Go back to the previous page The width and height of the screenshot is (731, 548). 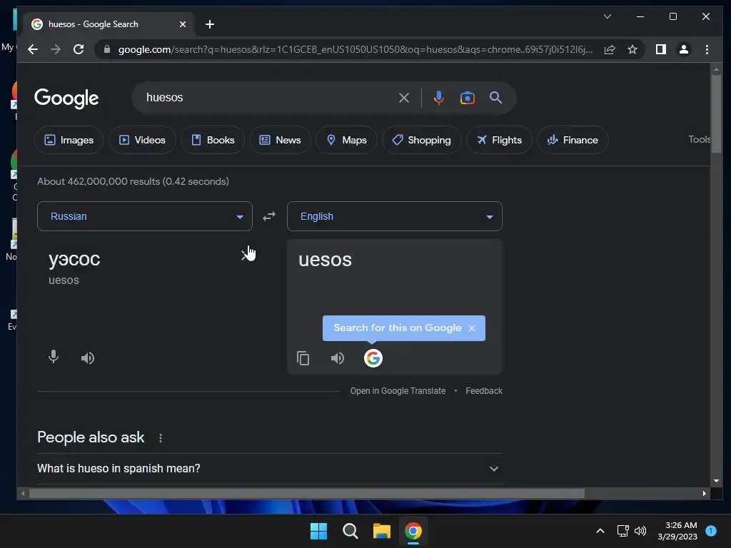click(x=33, y=49)
